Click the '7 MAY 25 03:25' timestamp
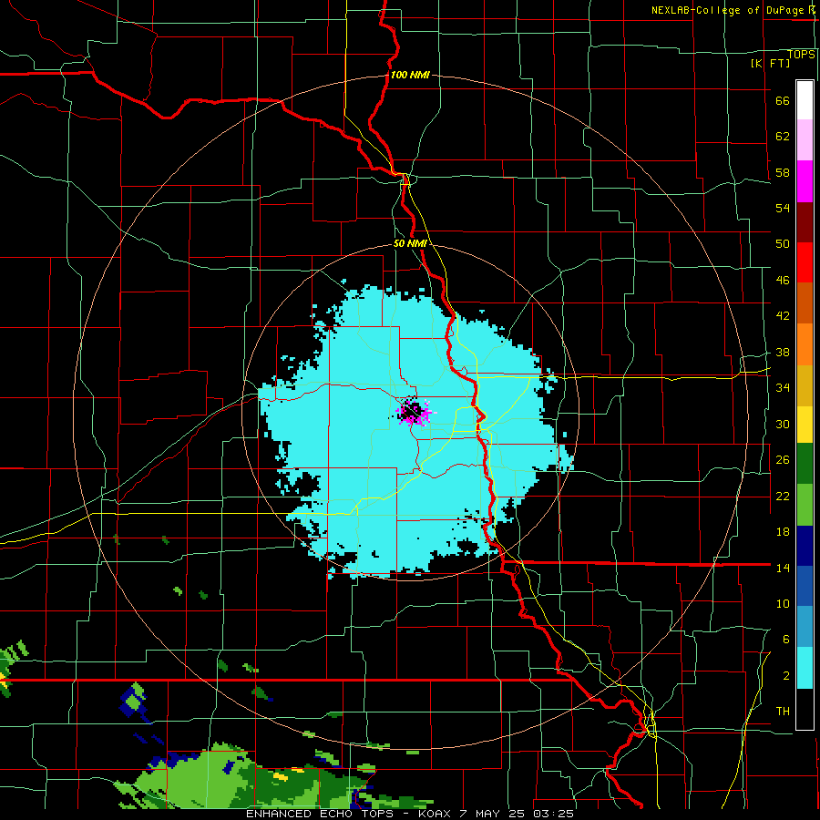Screen dimensions: 820x820 (517, 814)
